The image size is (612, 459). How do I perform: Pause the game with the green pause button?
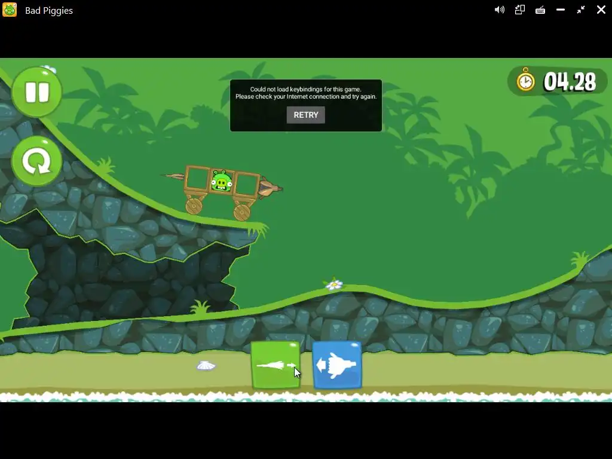point(36,92)
